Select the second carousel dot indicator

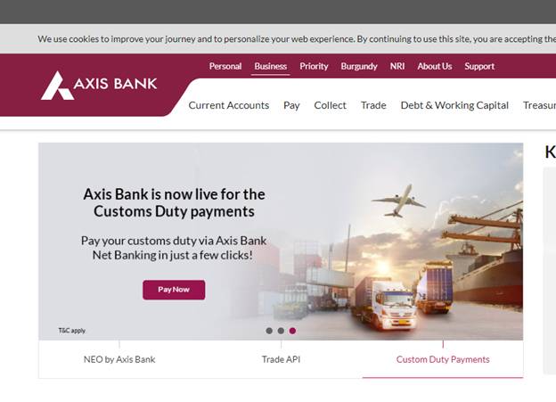pos(281,331)
